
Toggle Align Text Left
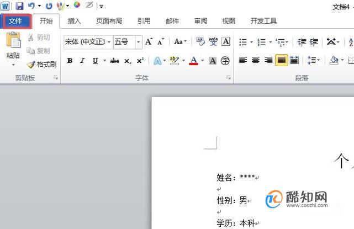[243, 60]
